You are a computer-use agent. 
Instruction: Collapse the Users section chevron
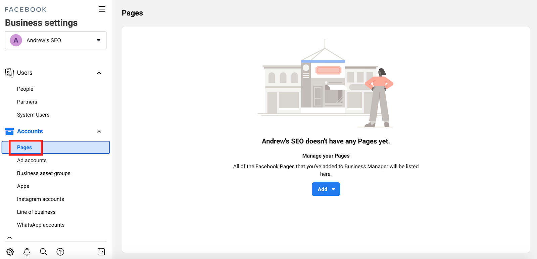(x=99, y=73)
